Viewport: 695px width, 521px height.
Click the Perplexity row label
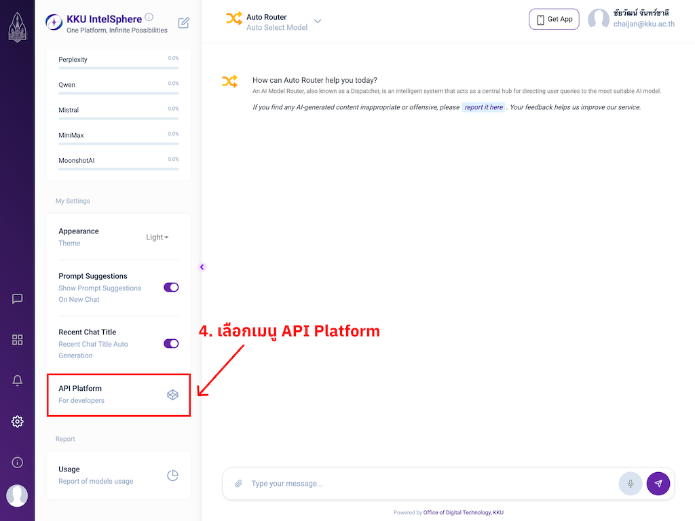[x=73, y=60]
